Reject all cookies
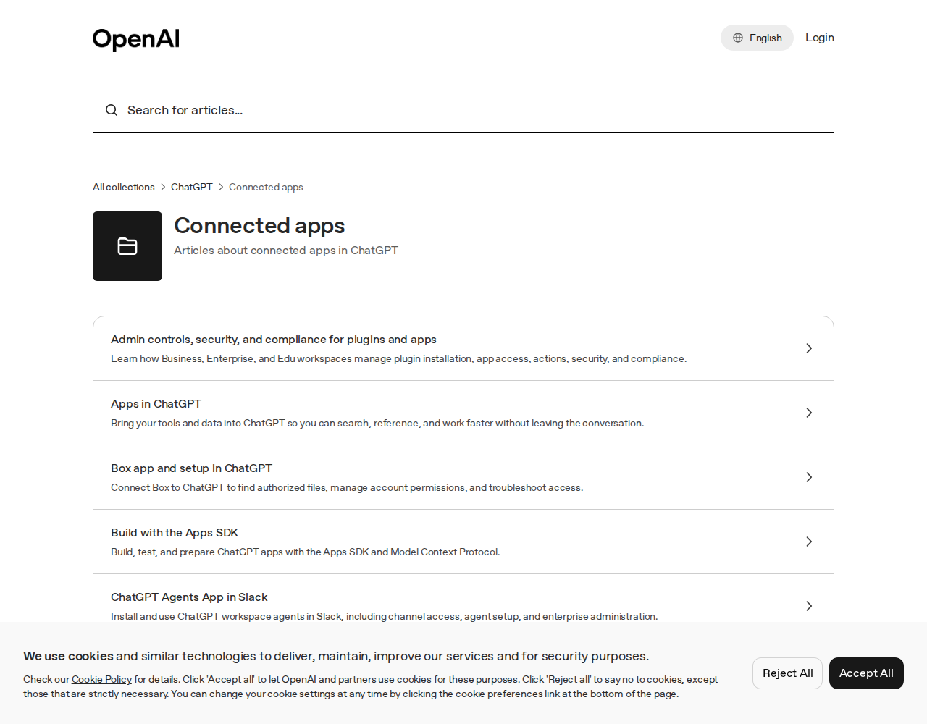 [787, 673]
